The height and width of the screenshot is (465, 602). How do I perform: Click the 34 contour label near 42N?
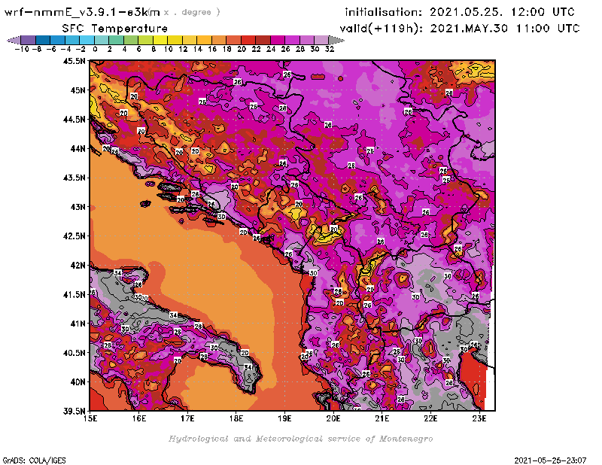pos(117,272)
